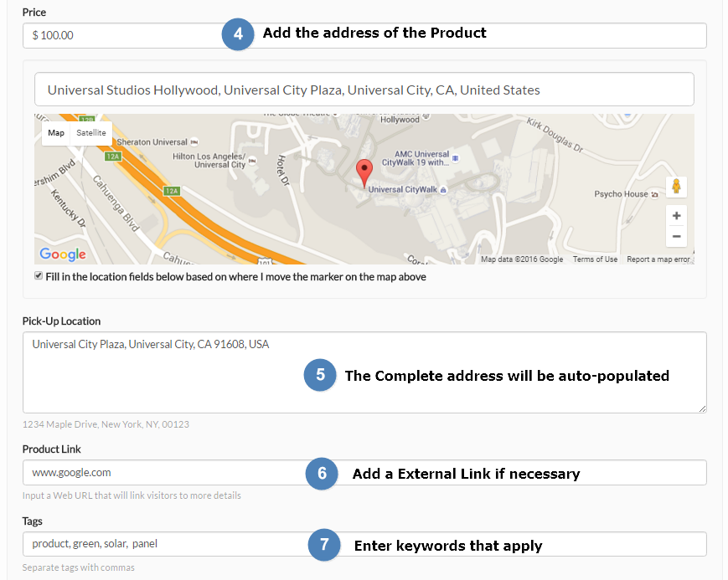Viewport: 728px width, 580px height.
Task: Click Hilton Los Angeles hotel icon
Action: [x=252, y=161]
